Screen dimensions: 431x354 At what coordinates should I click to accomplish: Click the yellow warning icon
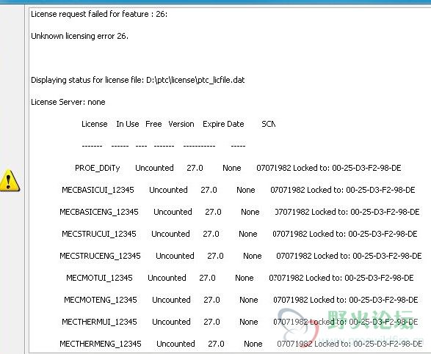(x=10, y=180)
